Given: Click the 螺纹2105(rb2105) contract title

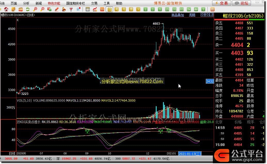Looking at the screenshot, I should (243, 16).
